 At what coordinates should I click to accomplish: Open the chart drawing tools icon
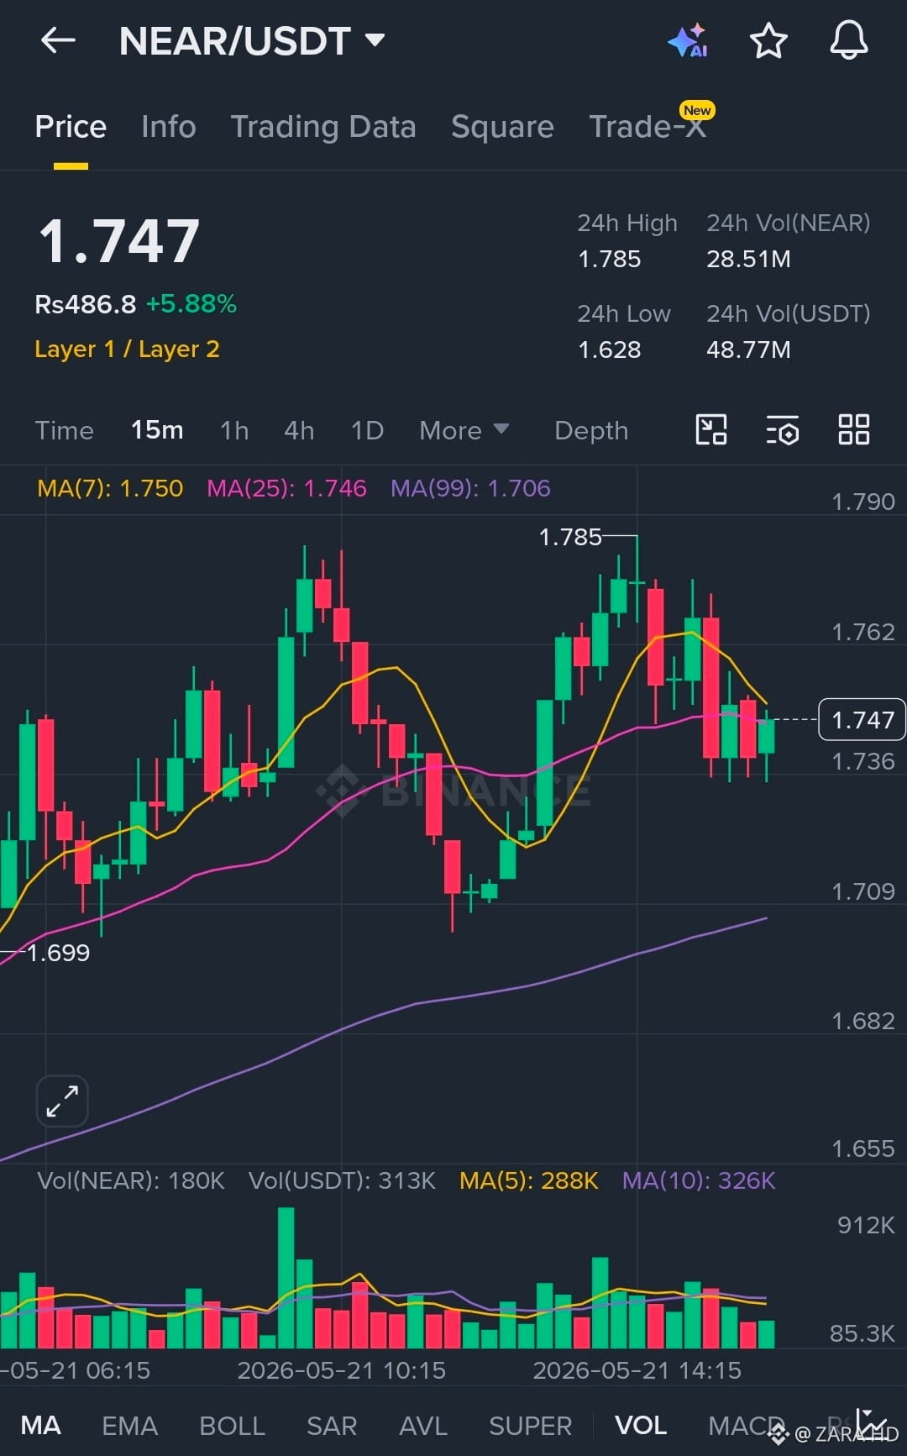(x=711, y=430)
